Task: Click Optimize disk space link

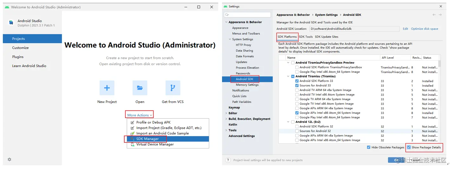Action: (424, 29)
